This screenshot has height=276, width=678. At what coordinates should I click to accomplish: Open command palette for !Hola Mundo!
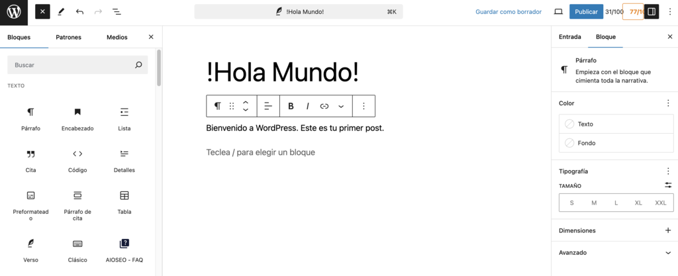(299, 12)
